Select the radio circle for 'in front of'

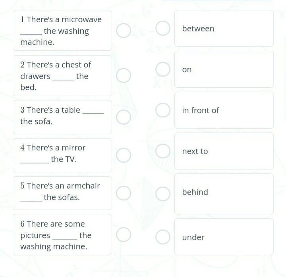[163, 110]
